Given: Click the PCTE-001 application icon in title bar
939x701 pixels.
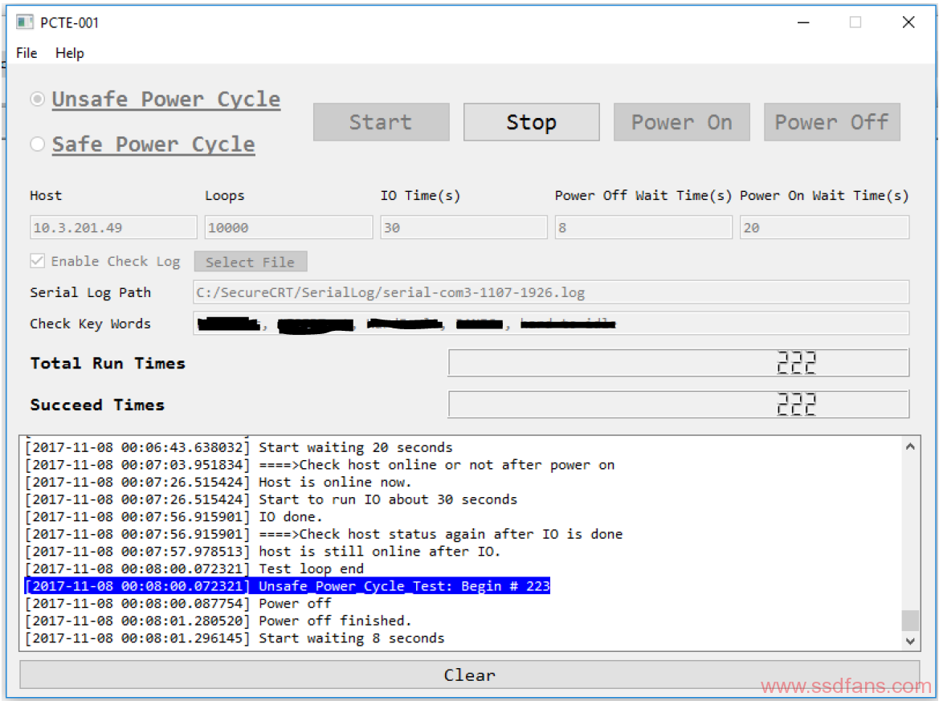Looking at the screenshot, I should 25,22.
